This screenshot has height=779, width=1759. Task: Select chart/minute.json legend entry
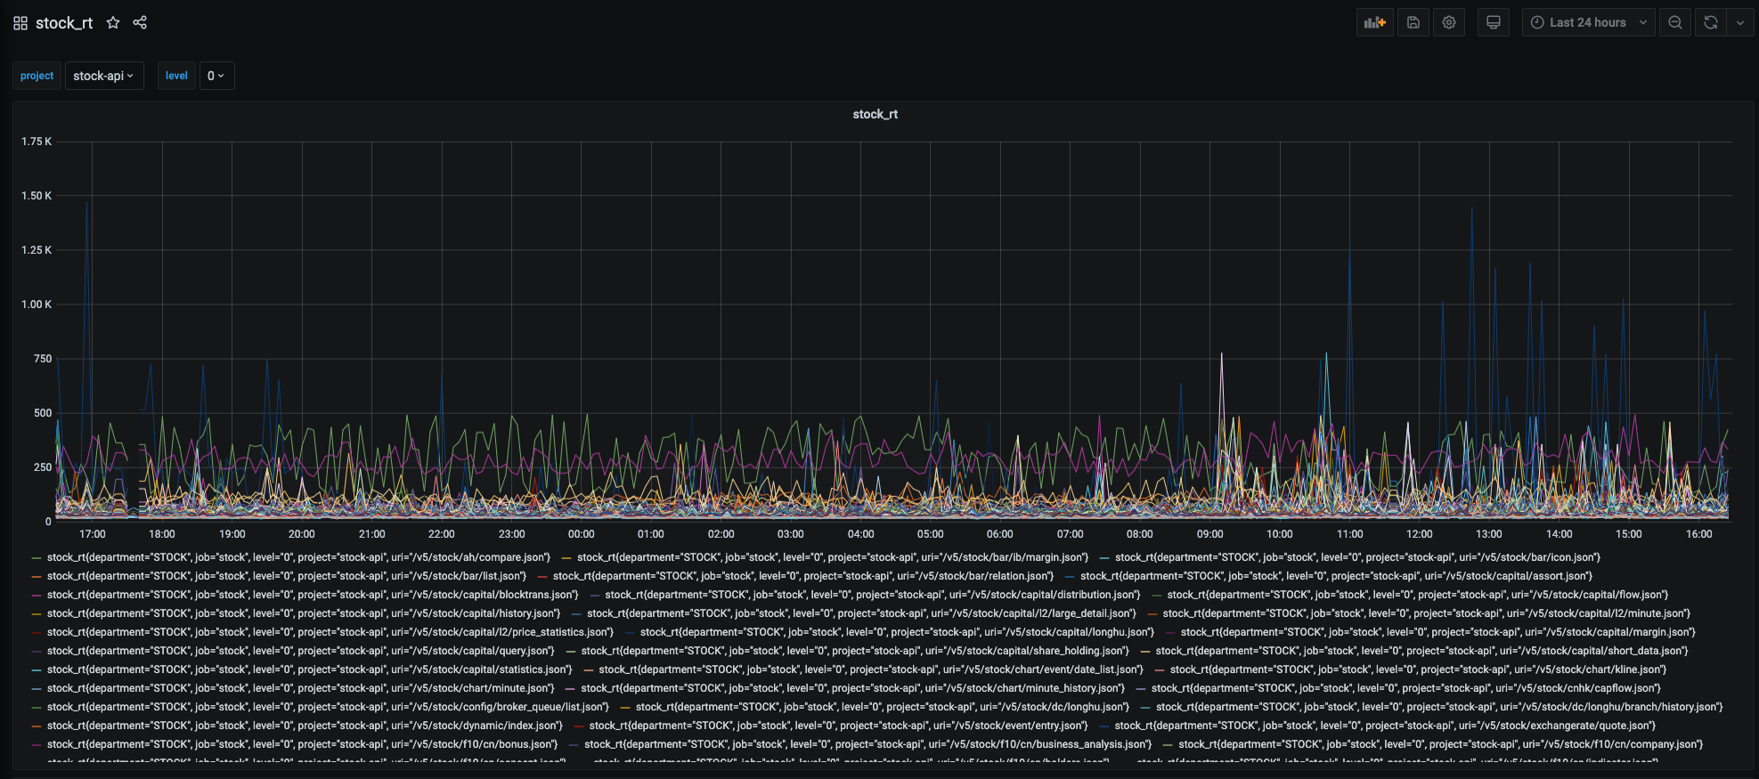300,688
